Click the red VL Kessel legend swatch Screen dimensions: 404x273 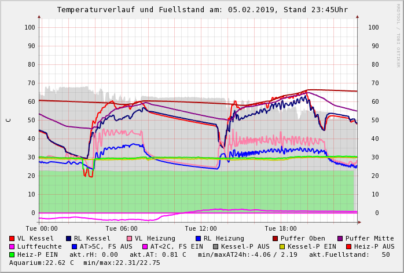tap(12, 239)
